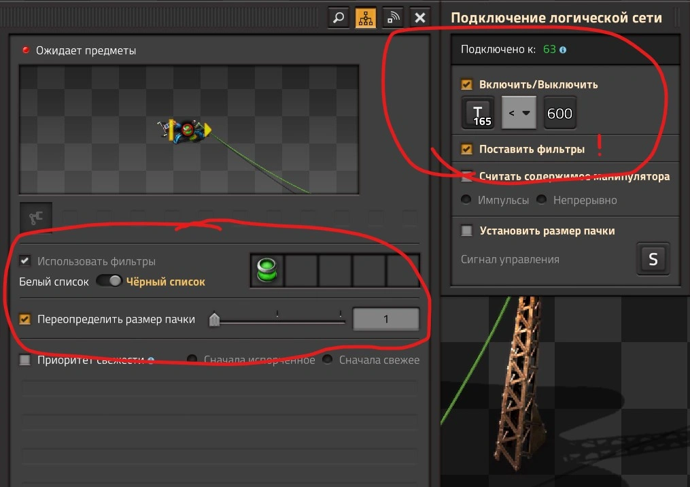This screenshot has height=487, width=690.
Task: Enable Установить размер пачки checkbox
Action: [467, 231]
